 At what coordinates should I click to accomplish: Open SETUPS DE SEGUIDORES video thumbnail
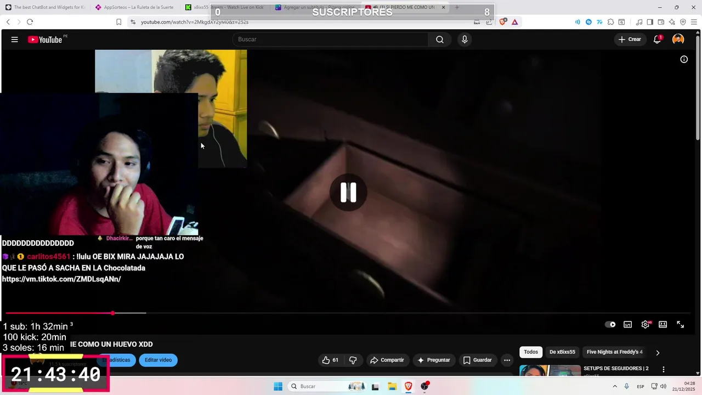(550, 371)
